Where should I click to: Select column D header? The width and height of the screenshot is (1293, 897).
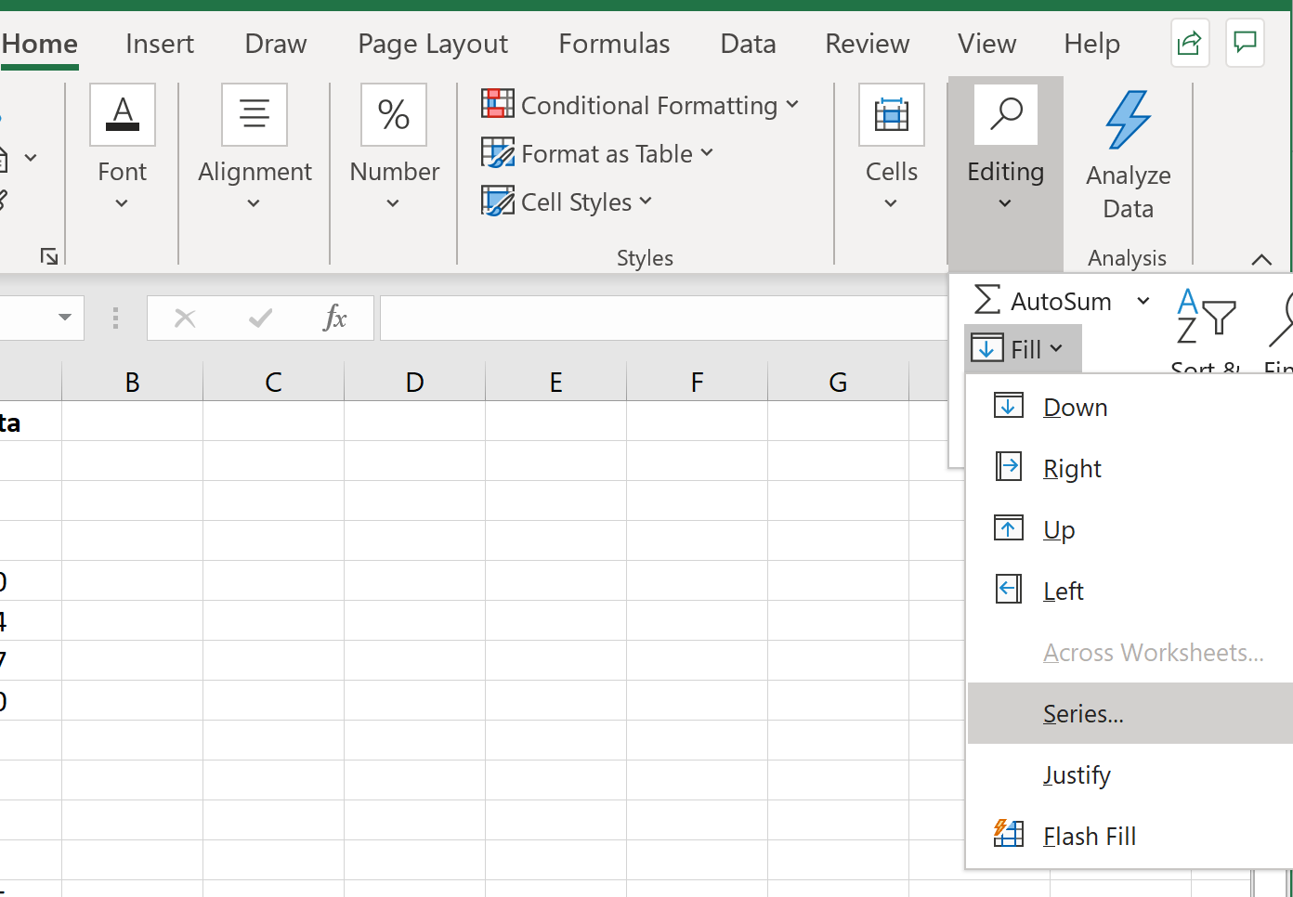coord(414,382)
